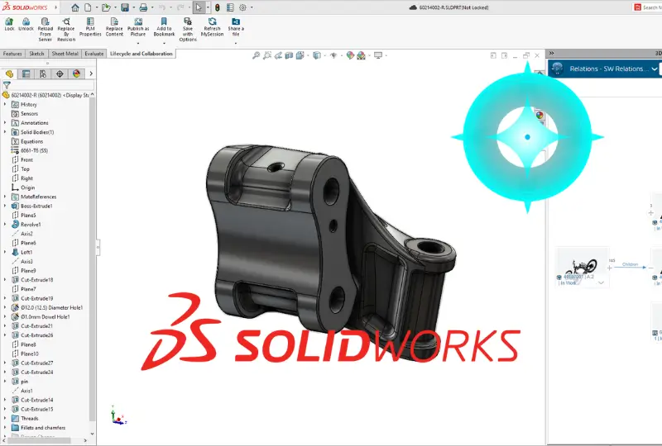Click the Rebuild traffic light icon
The width and height of the screenshot is (662, 446).
[x=217, y=7]
